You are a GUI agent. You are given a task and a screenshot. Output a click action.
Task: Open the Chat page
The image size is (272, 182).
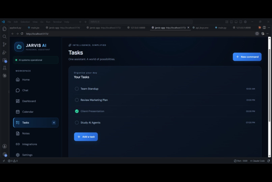click(36, 90)
